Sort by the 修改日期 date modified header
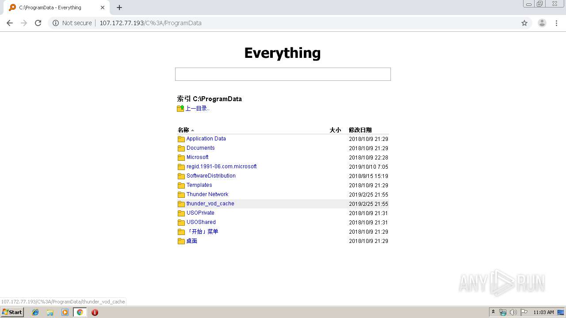Image resolution: width=566 pixels, height=318 pixels. pos(360,130)
